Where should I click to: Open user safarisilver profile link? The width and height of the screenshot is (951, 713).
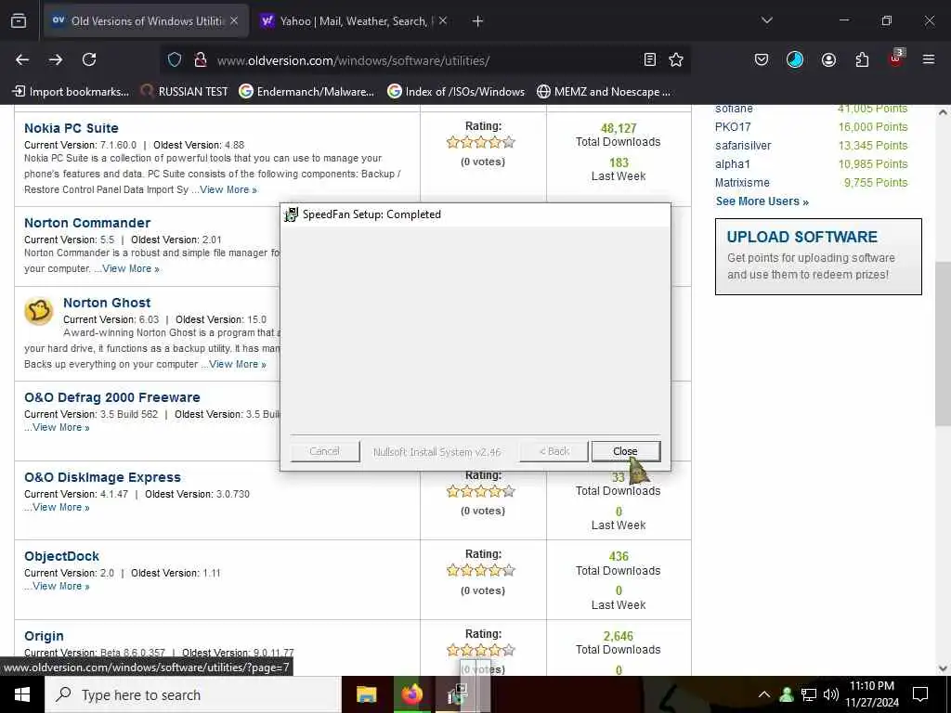[x=743, y=146]
